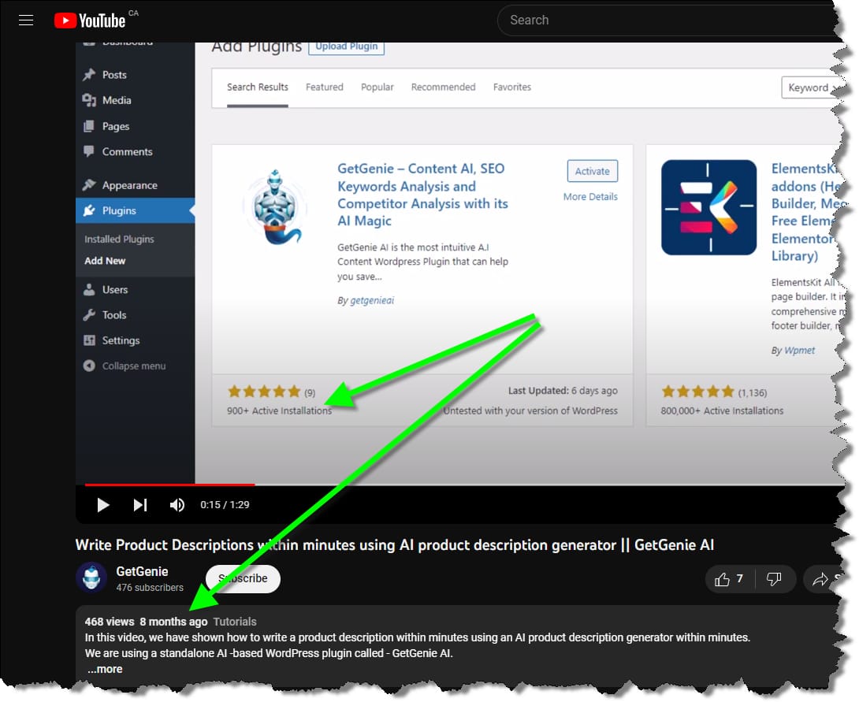
Task: Click the "468 views" text
Action: pyautogui.click(x=109, y=622)
